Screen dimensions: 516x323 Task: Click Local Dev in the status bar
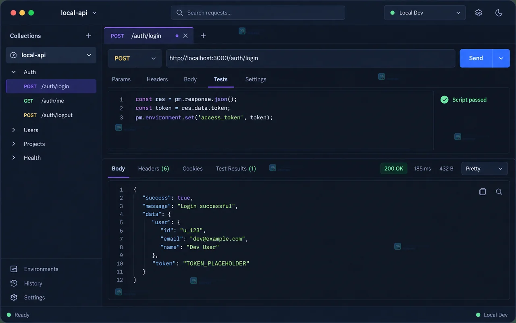[492, 315]
